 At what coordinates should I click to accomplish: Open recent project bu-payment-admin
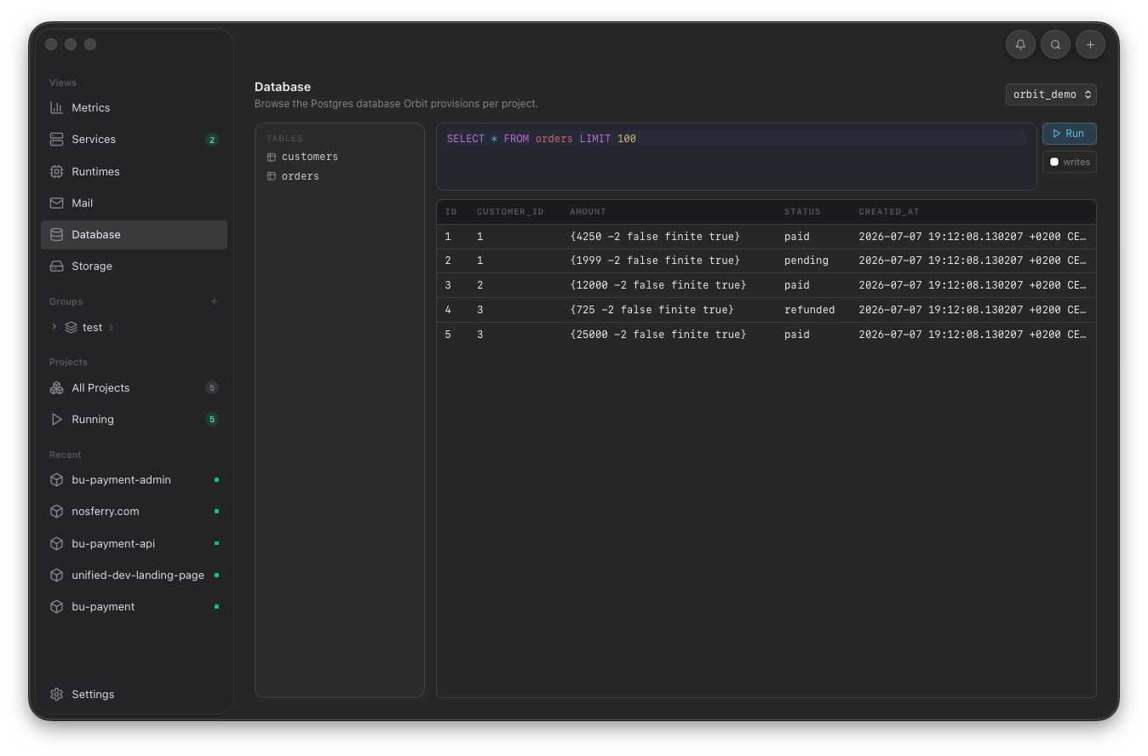click(134, 480)
